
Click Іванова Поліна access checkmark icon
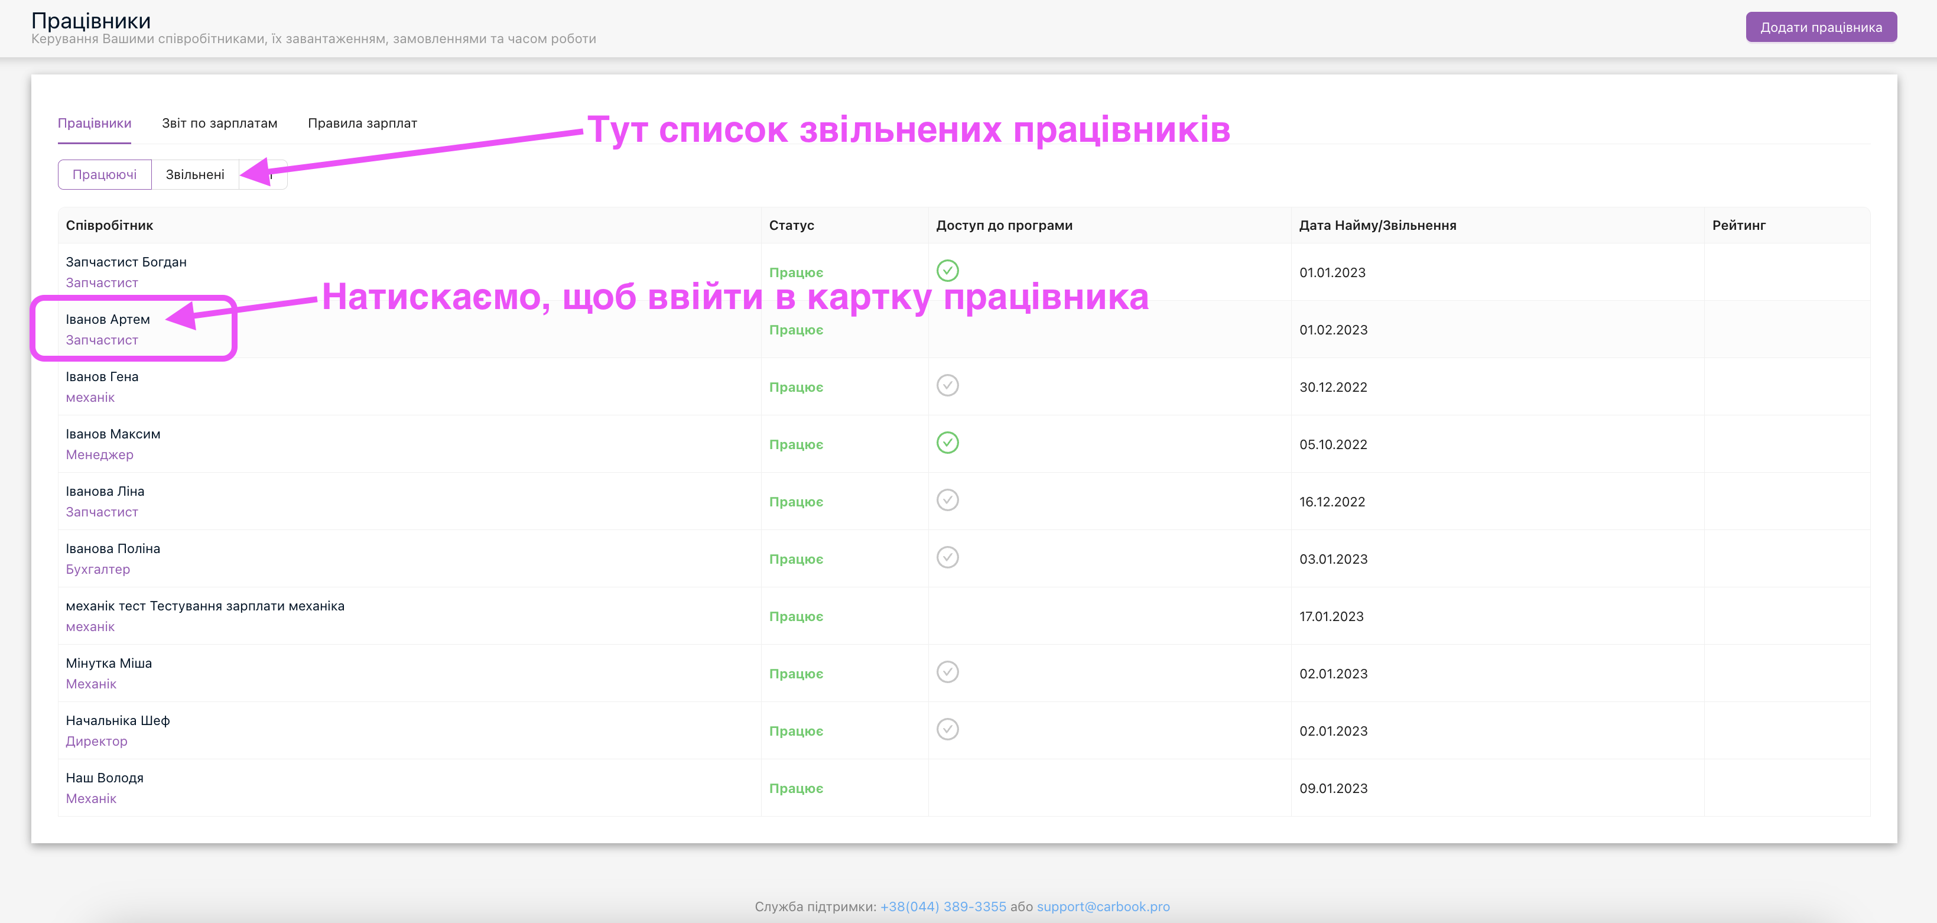[947, 557]
